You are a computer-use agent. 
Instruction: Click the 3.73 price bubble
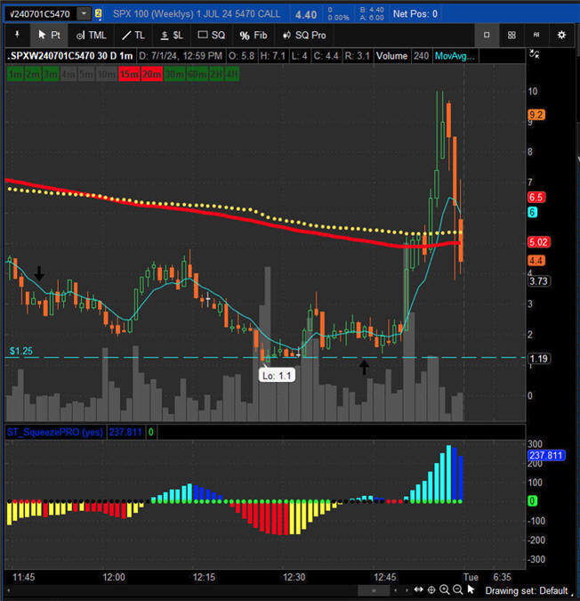pyautogui.click(x=538, y=281)
